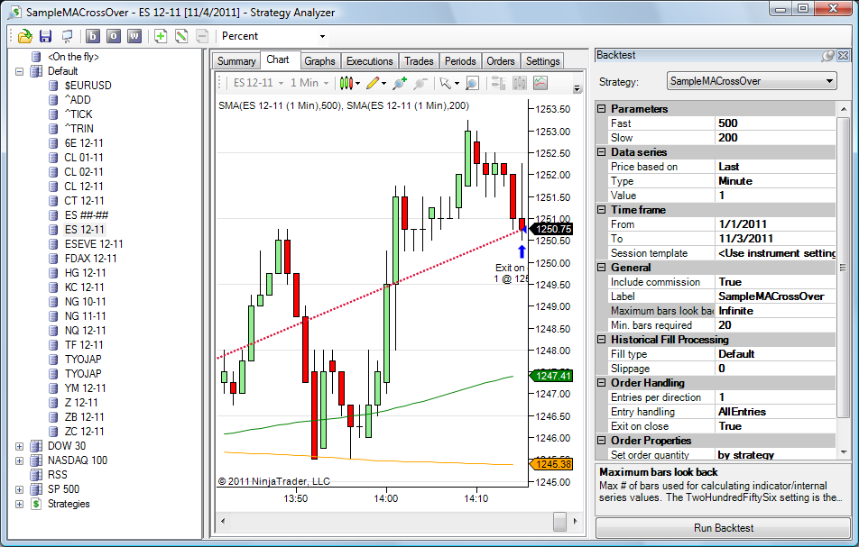Select the $EURUSD instrument

pos(88,86)
